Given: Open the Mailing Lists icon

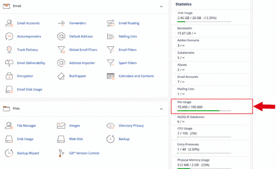Looking at the screenshot, I should tap(111, 36).
